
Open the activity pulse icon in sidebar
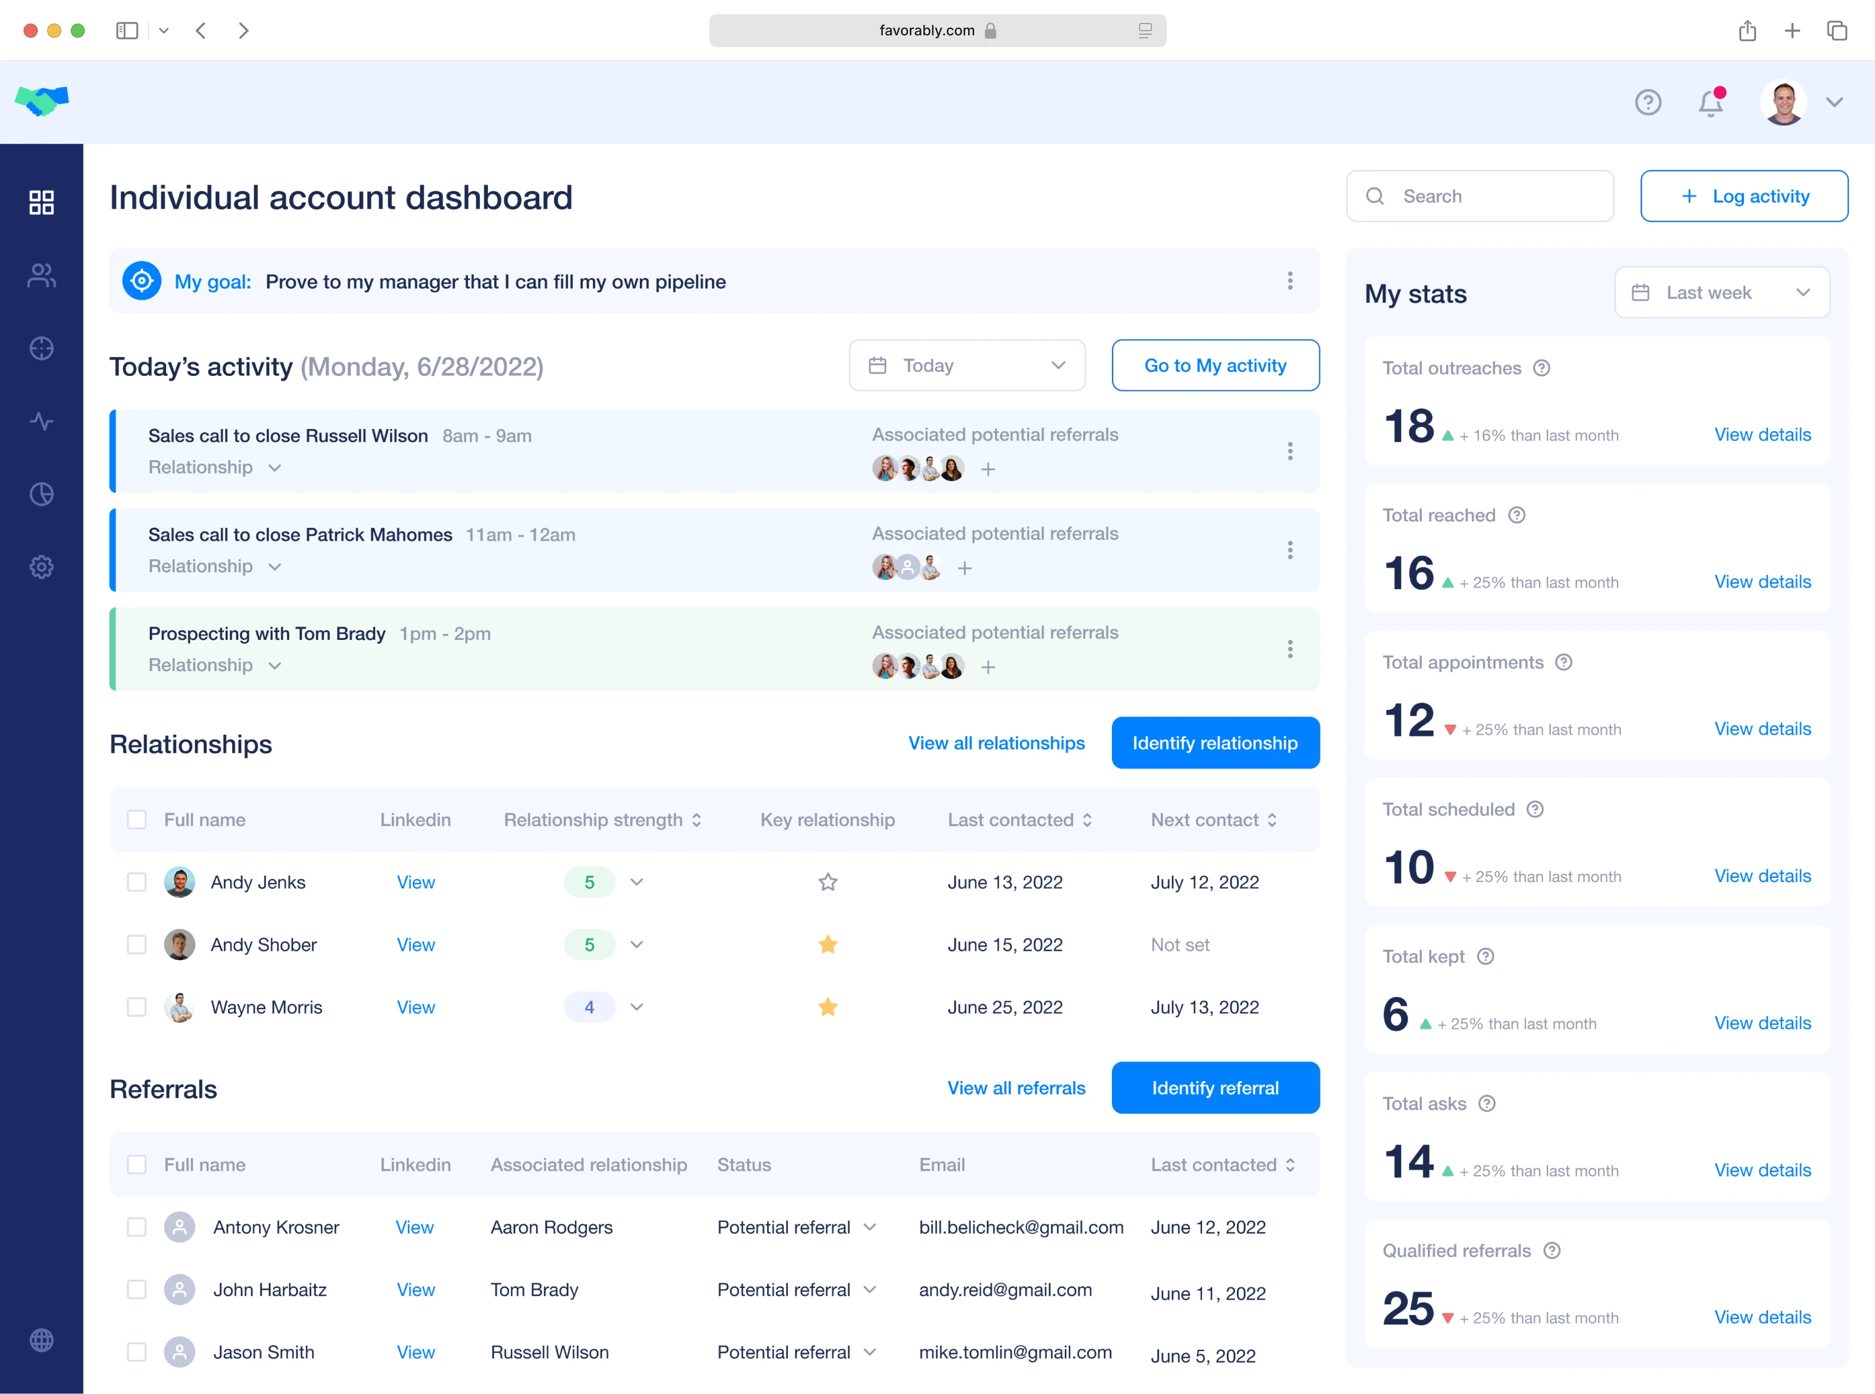[x=41, y=421]
